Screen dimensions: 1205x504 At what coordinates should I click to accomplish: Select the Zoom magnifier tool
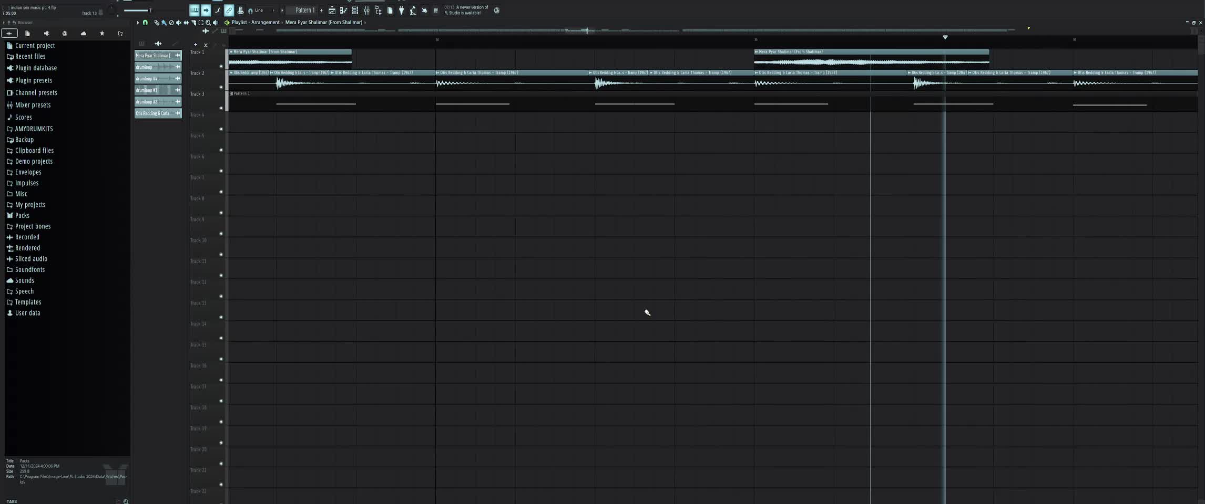click(x=208, y=23)
